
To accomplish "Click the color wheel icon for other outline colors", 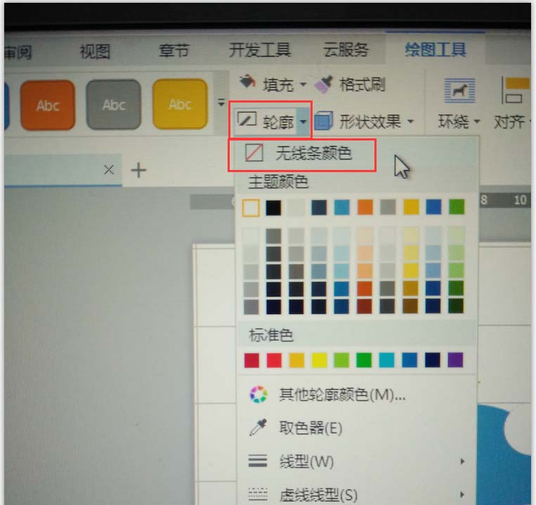I will coord(259,394).
